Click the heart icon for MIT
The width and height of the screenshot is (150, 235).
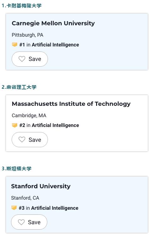point(22,140)
